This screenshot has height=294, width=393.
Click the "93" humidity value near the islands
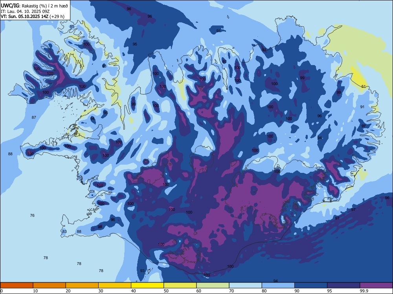142,271
